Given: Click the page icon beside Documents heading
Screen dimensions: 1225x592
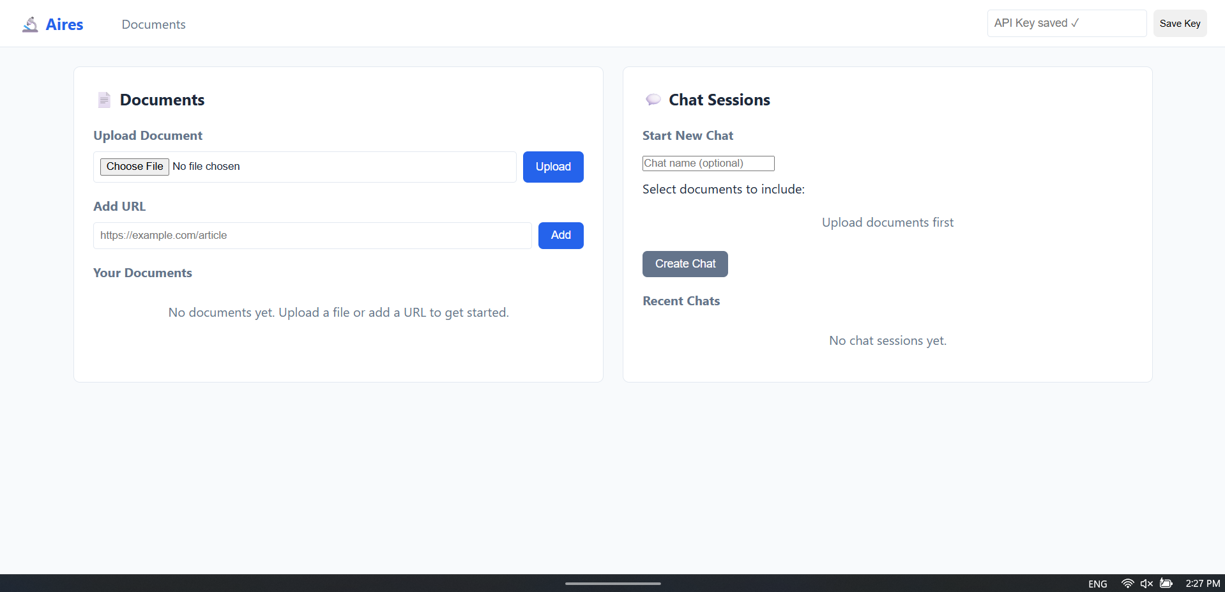Looking at the screenshot, I should 104,100.
